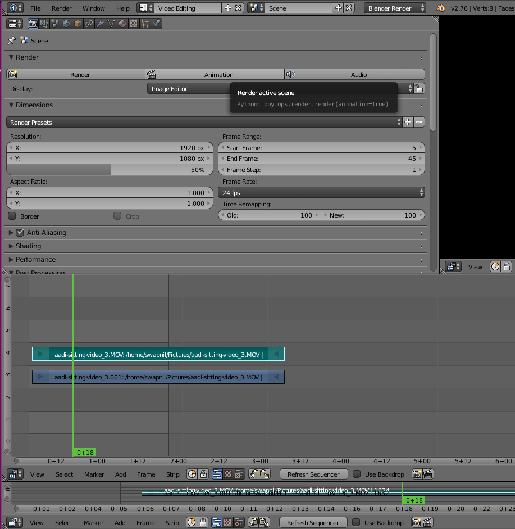Open the World properties tab

coord(66,24)
